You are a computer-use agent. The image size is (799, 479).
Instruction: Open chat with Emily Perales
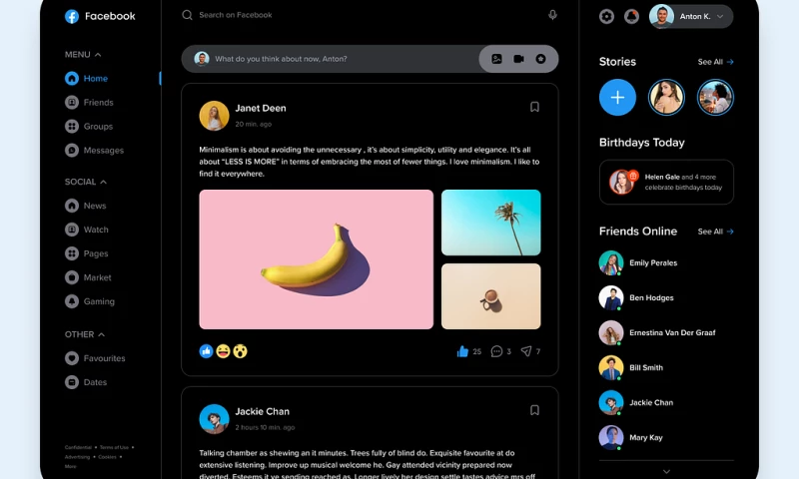tap(638, 262)
